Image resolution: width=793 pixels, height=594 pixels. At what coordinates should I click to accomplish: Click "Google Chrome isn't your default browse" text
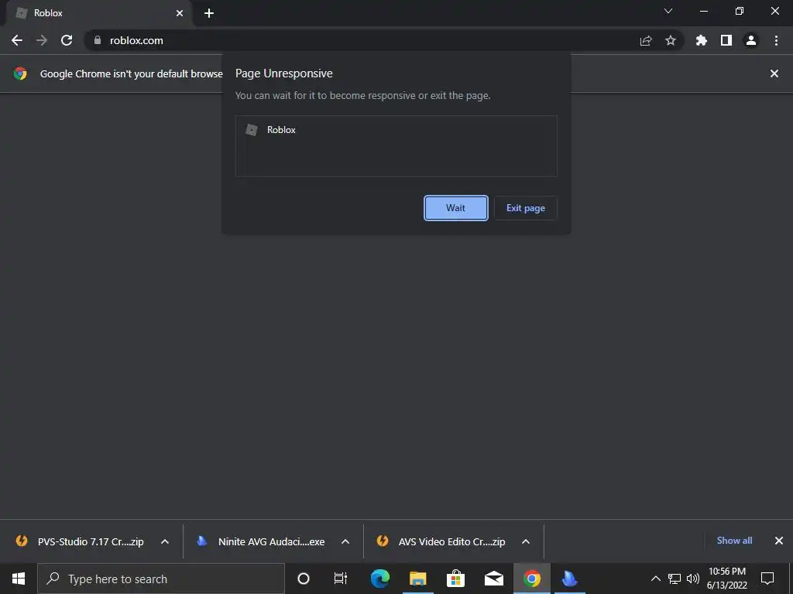pyautogui.click(x=131, y=73)
